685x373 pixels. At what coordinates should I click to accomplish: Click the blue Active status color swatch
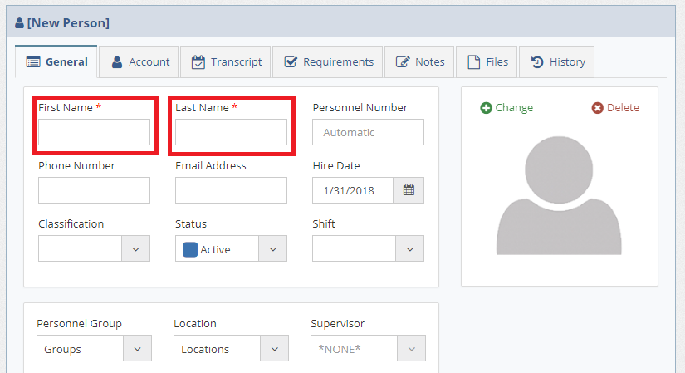pos(190,249)
